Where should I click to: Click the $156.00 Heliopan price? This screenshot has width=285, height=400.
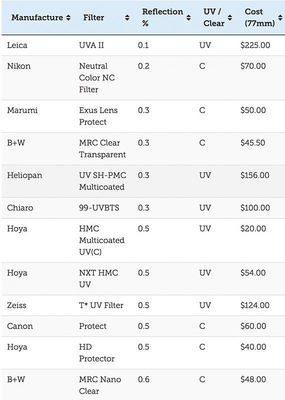coord(254,175)
